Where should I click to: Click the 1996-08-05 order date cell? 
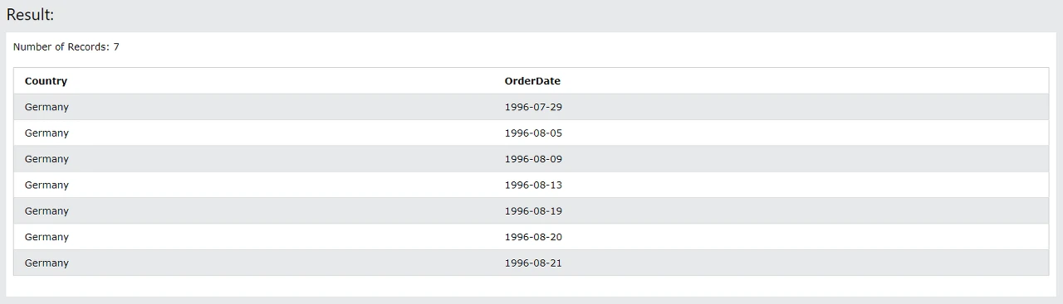click(x=533, y=133)
